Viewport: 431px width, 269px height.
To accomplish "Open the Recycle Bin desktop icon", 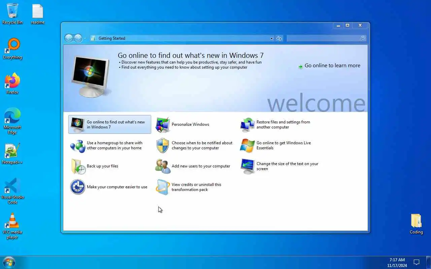I will click(x=12, y=14).
